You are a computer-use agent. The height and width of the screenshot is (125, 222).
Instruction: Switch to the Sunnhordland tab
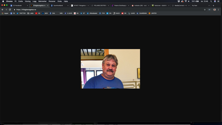coord(60,6)
